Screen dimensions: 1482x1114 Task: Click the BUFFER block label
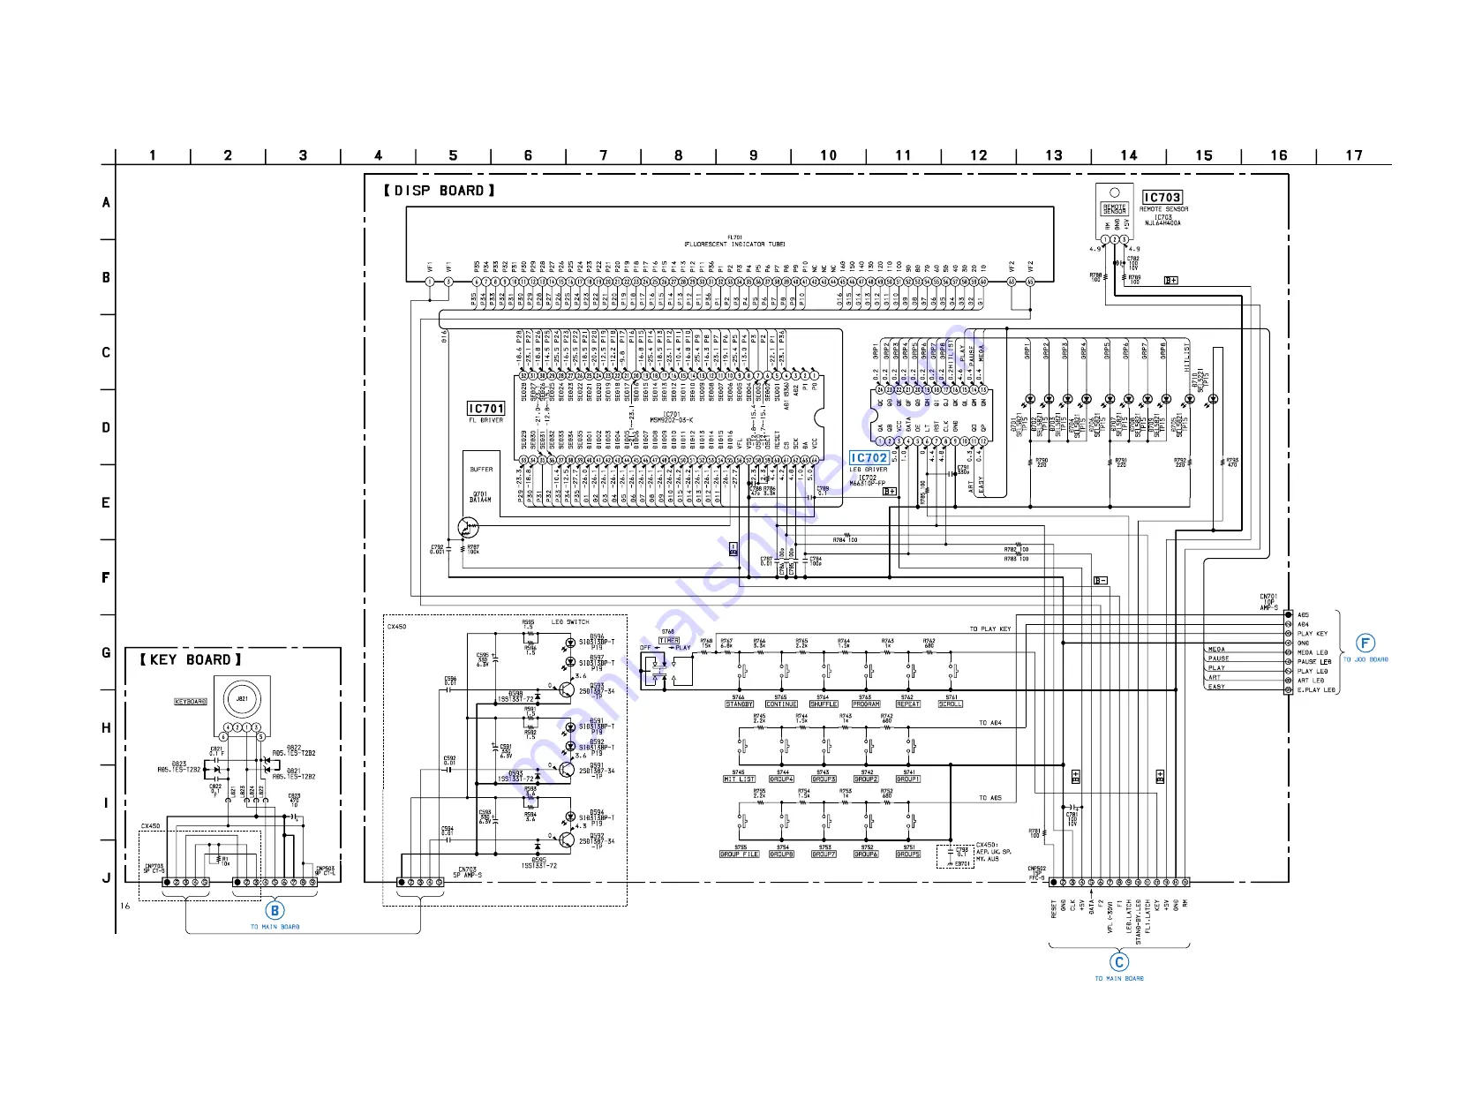click(x=481, y=470)
